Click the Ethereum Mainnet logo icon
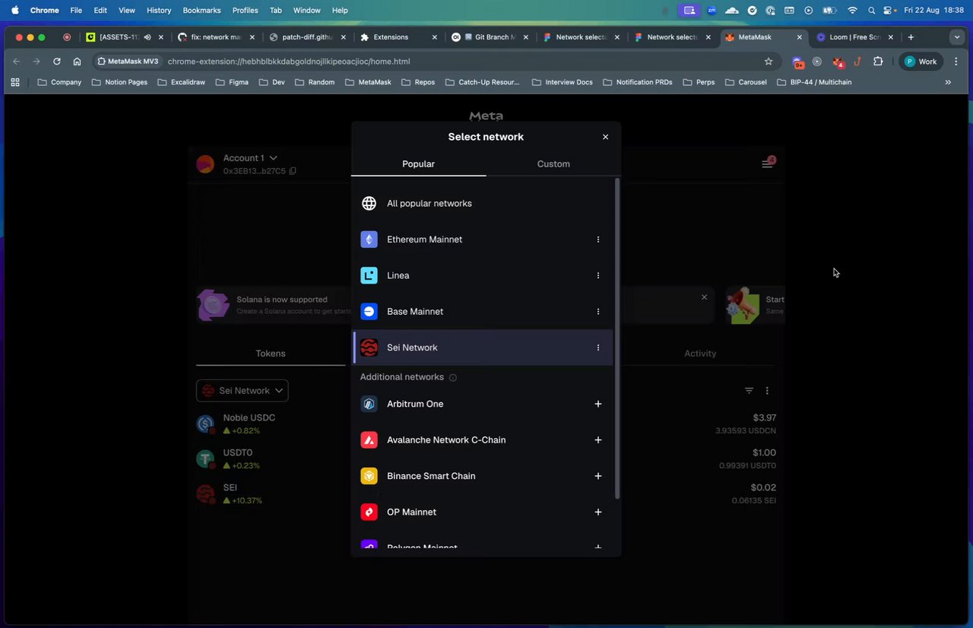This screenshot has width=973, height=628. click(x=369, y=239)
